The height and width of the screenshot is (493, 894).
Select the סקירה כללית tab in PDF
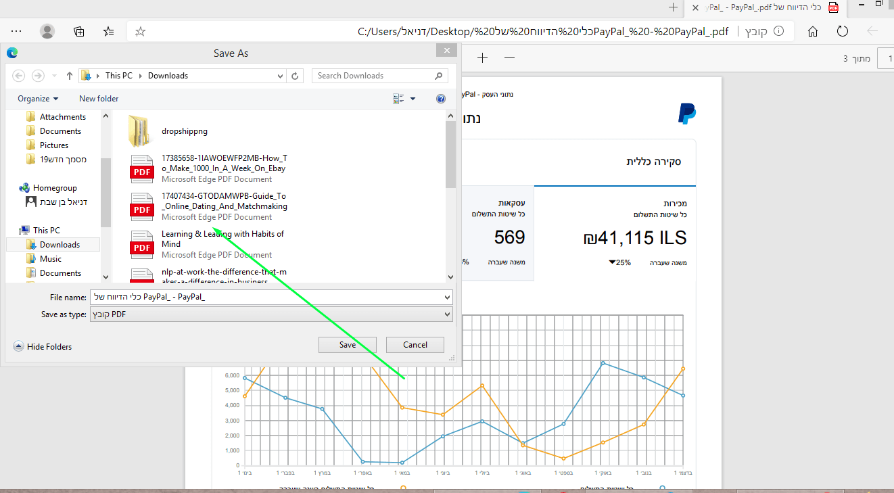point(653,162)
